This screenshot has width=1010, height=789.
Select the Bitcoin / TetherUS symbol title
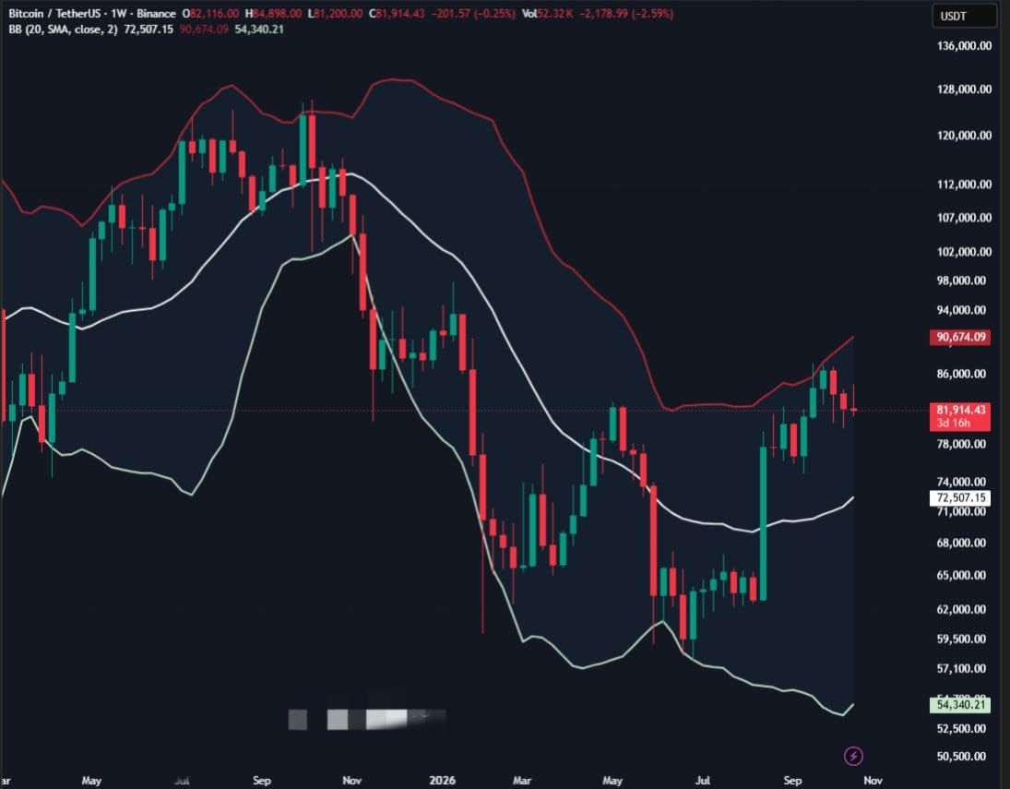tap(53, 14)
